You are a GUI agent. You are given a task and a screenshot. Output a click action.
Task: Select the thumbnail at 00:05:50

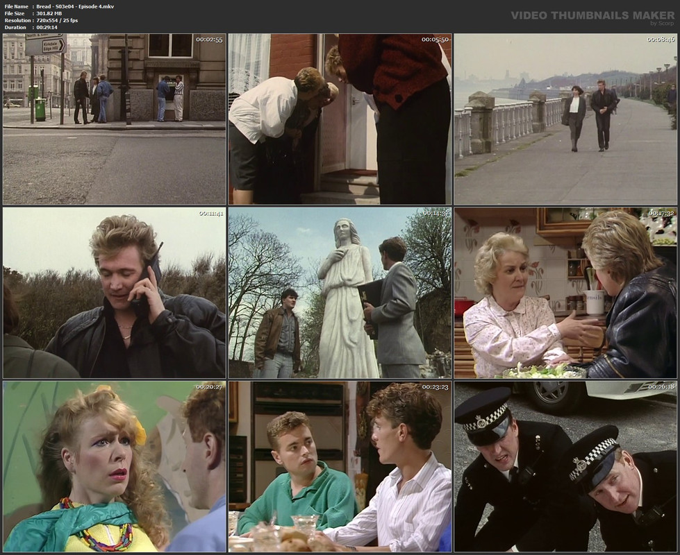click(x=340, y=119)
